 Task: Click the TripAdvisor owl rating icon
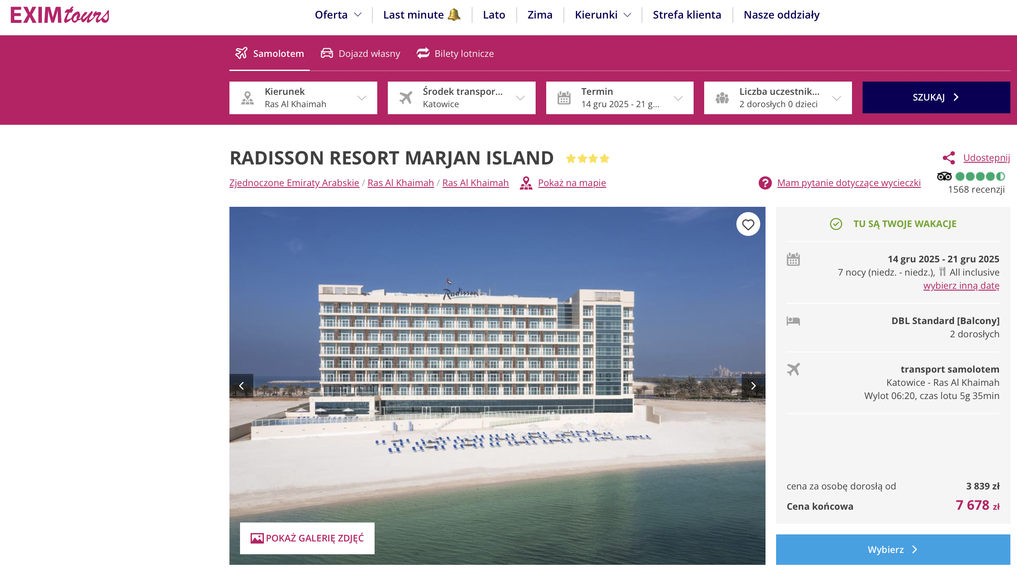click(944, 176)
